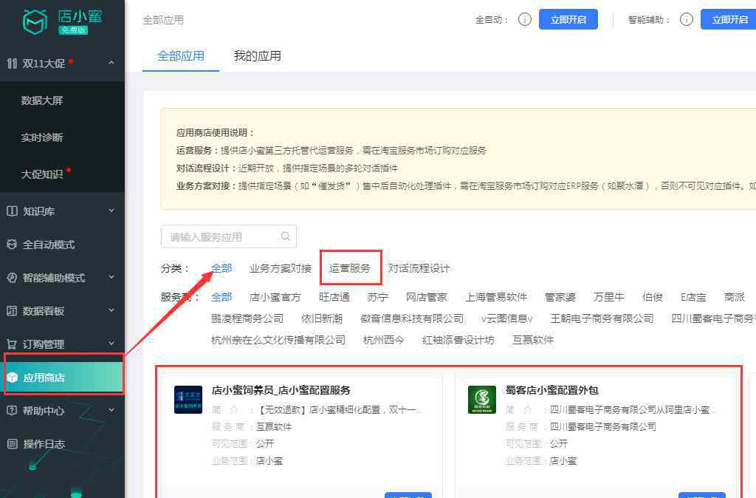This screenshot has height=498, width=756.
Task: Open 实时诊断 in the sidebar
Action: point(42,137)
